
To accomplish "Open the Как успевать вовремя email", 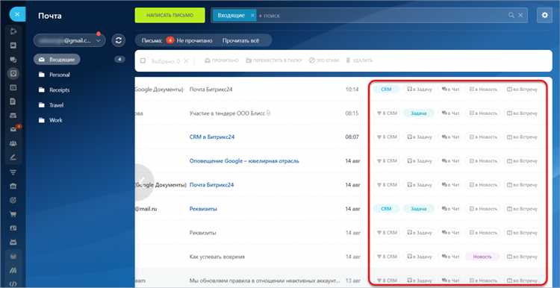I will point(217,257).
